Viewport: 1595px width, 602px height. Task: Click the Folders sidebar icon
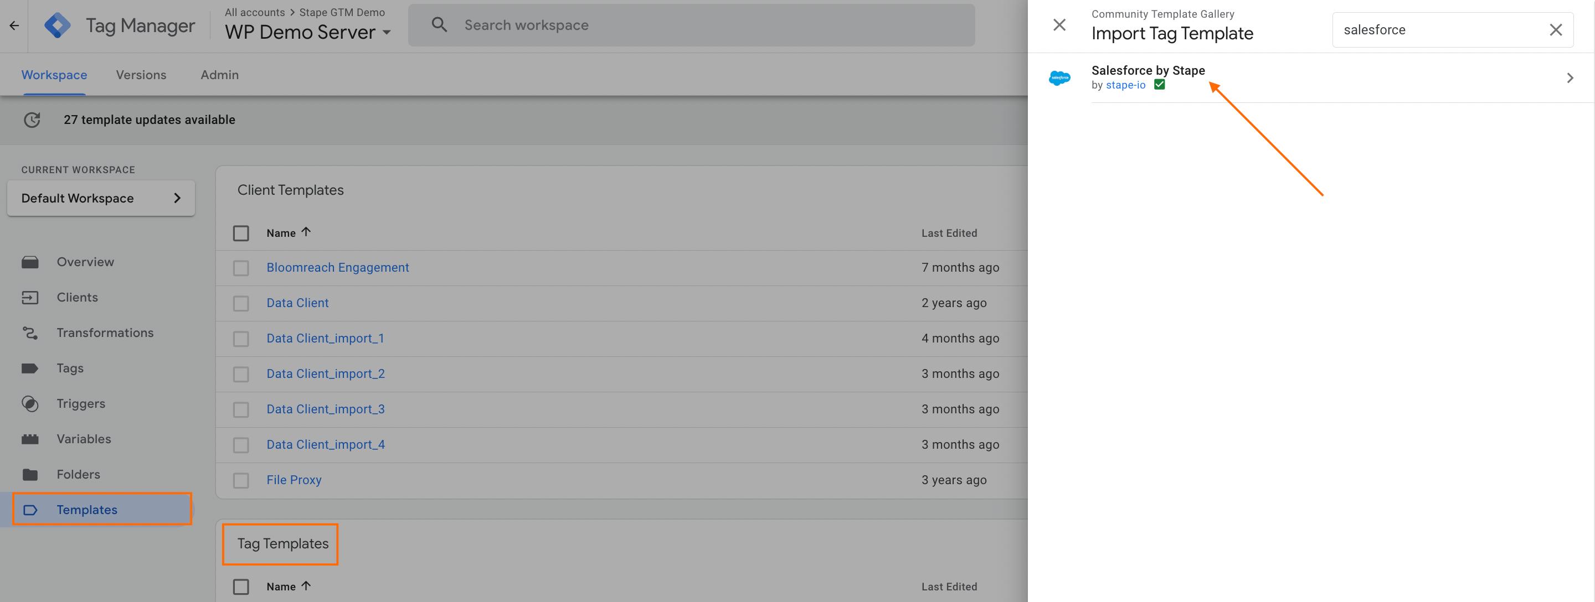point(30,475)
